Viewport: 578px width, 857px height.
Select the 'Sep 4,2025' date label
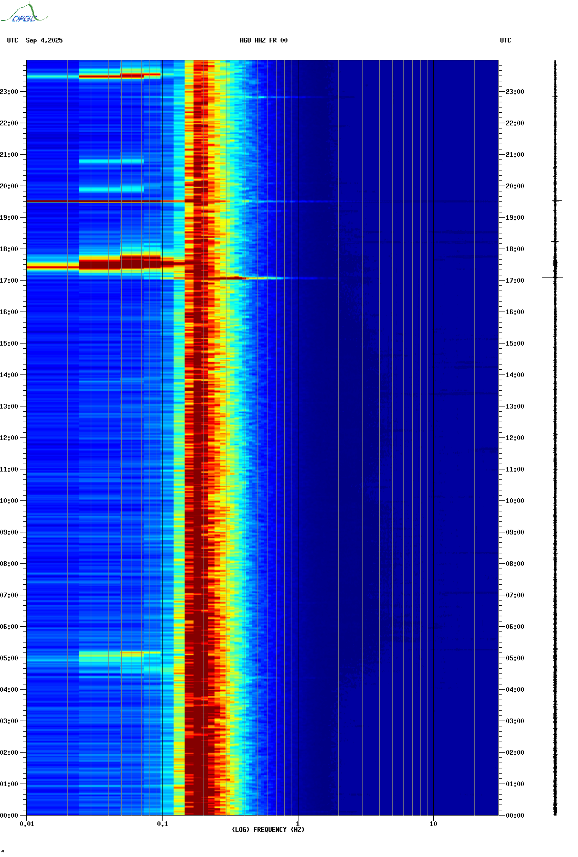44,40
